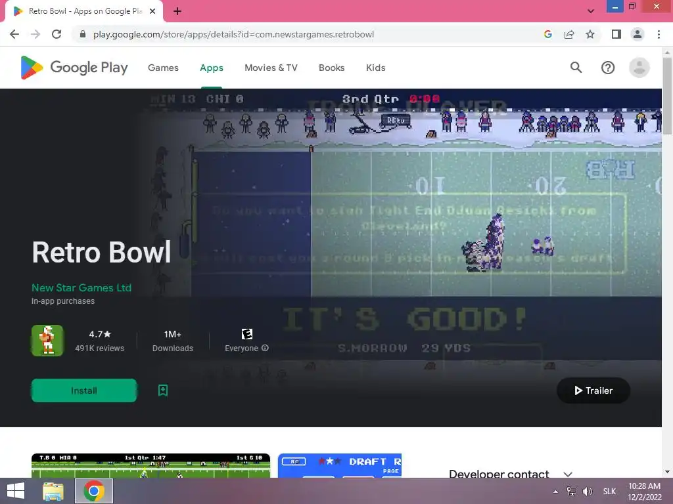Go forward in browser history
The width and height of the screenshot is (673, 504).
click(x=35, y=34)
